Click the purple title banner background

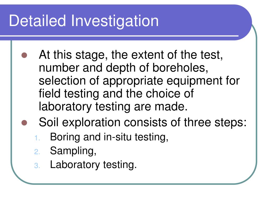pos(198,21)
